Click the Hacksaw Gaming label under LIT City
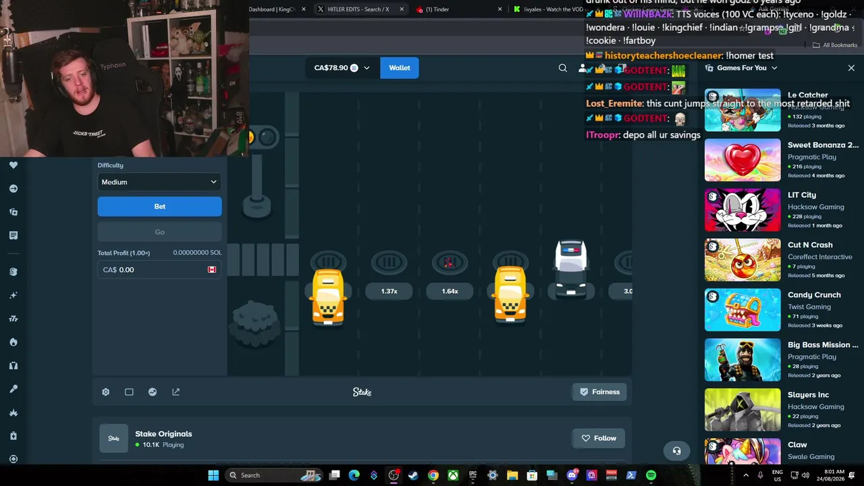The height and width of the screenshot is (486, 864). (x=816, y=207)
